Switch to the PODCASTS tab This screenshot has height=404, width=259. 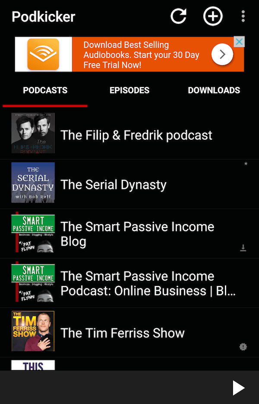tap(45, 90)
